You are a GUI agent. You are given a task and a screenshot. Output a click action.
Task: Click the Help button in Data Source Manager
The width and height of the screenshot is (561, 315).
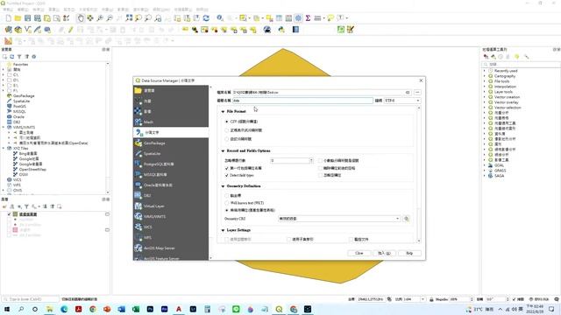(x=409, y=253)
